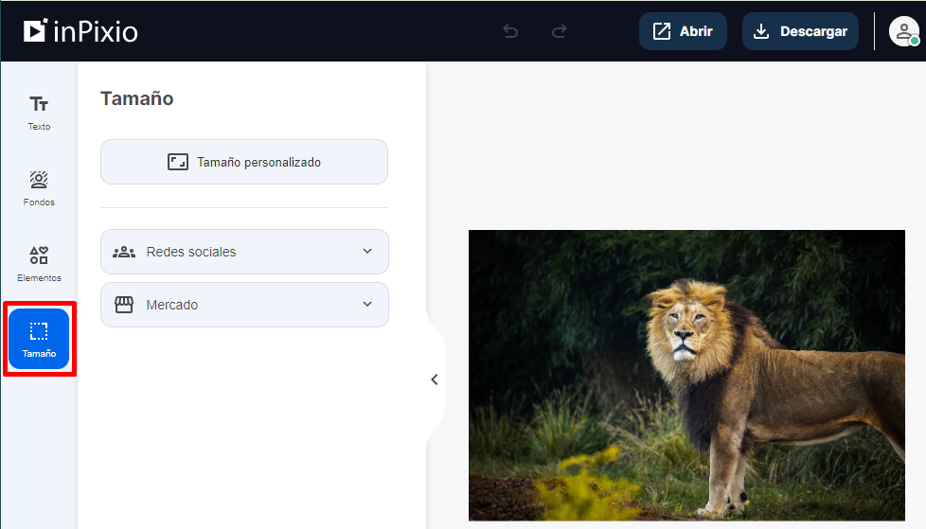Image resolution: width=926 pixels, height=529 pixels.
Task: Click the redo arrow icon
Action: pos(560,31)
